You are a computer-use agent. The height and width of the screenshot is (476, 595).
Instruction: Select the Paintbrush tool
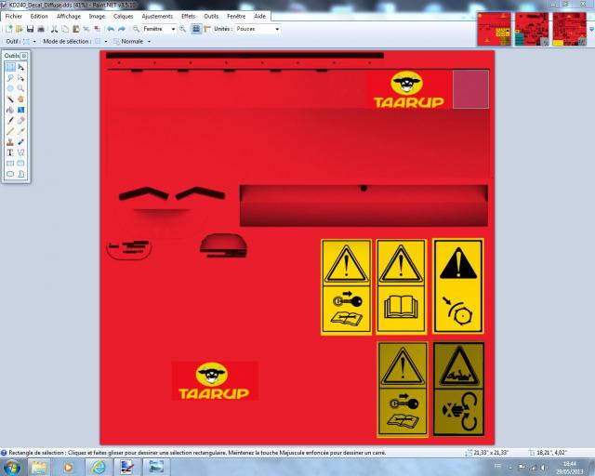pos(10,120)
